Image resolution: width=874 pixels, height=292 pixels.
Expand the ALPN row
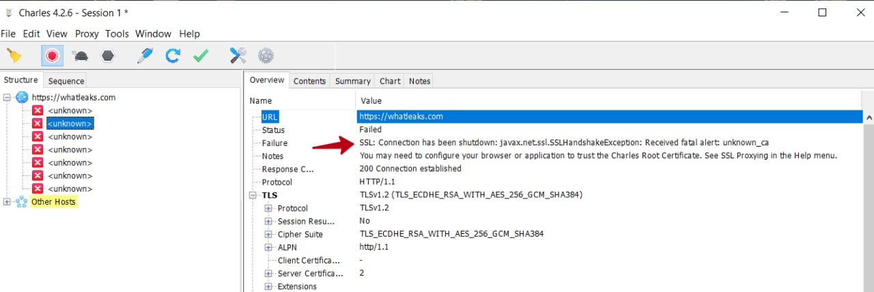tap(268, 247)
